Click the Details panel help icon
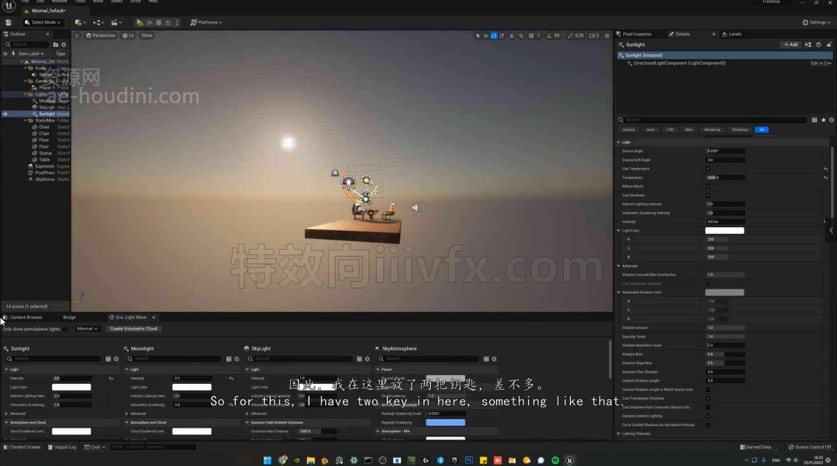The height and width of the screenshot is (466, 837). 818,45
